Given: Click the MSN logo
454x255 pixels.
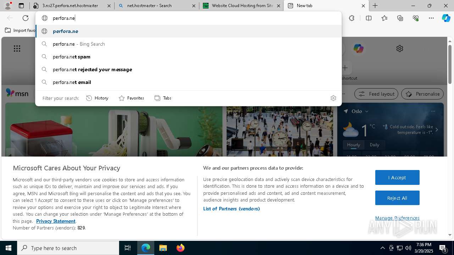Looking at the screenshot, I should tap(17, 93).
